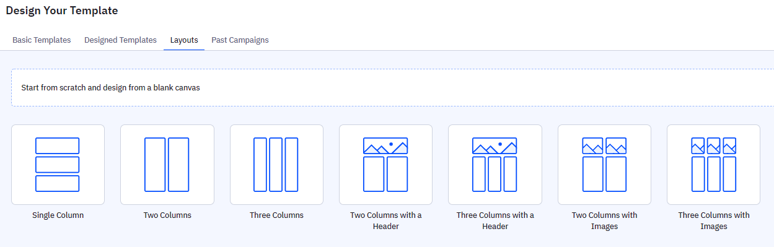Click 'Three Columns with a Header' caption
Image resolution: width=774 pixels, height=247 pixels.
click(495, 221)
